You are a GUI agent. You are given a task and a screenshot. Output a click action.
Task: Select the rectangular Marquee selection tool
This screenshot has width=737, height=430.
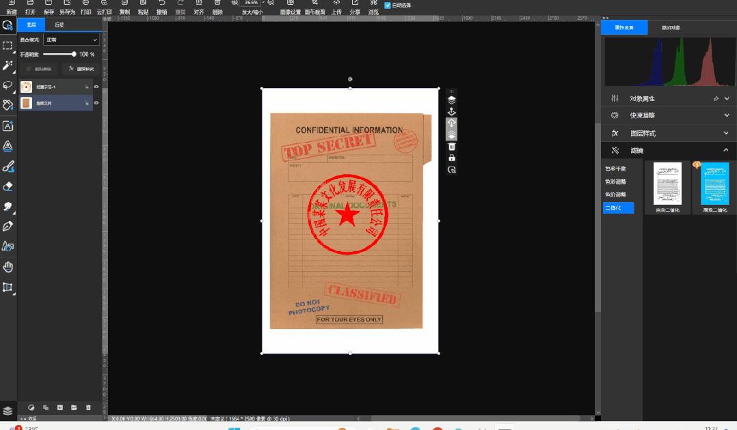pos(8,46)
